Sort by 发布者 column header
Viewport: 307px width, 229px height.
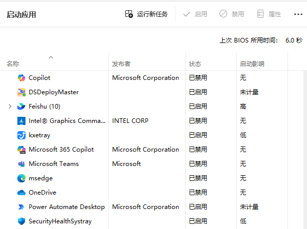click(x=121, y=64)
